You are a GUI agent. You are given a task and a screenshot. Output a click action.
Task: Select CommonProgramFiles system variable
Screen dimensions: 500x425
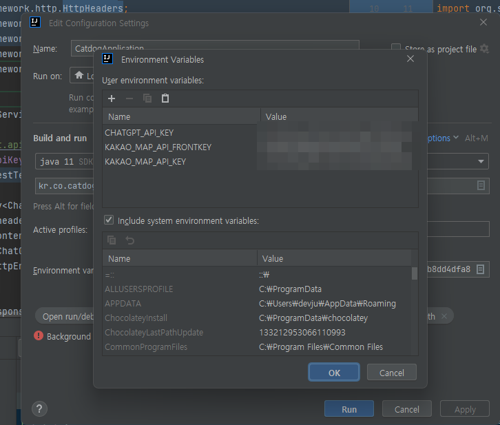(257, 346)
